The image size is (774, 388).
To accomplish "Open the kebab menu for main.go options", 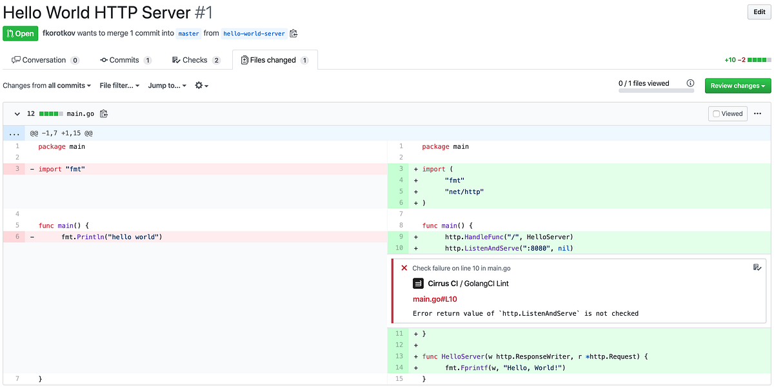I will pyautogui.click(x=757, y=113).
